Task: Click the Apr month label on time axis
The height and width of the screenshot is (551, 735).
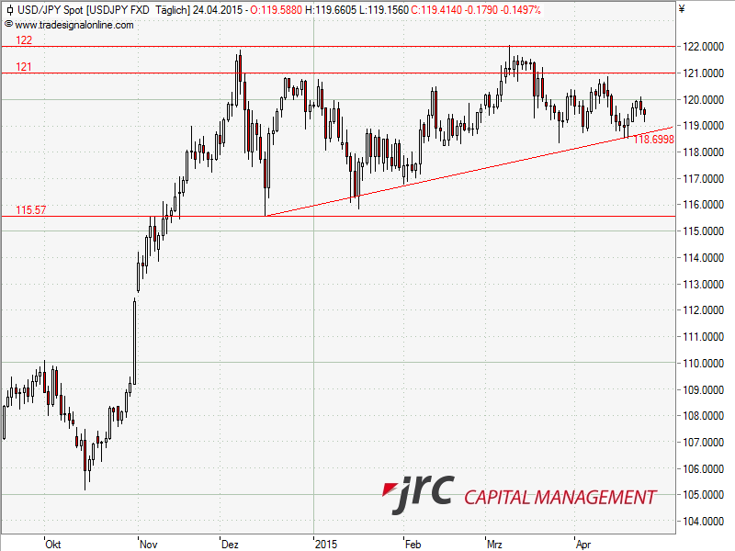Action: (582, 544)
